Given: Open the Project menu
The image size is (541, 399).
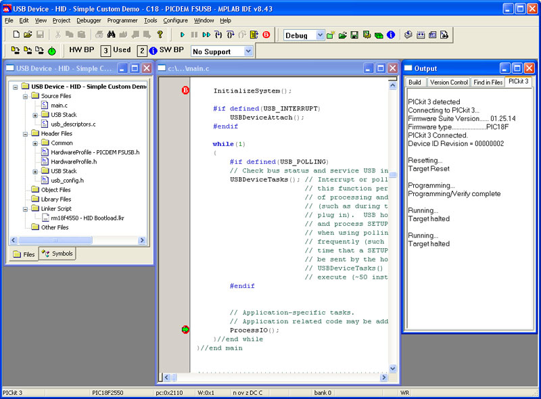Looking at the screenshot, I should (x=62, y=20).
